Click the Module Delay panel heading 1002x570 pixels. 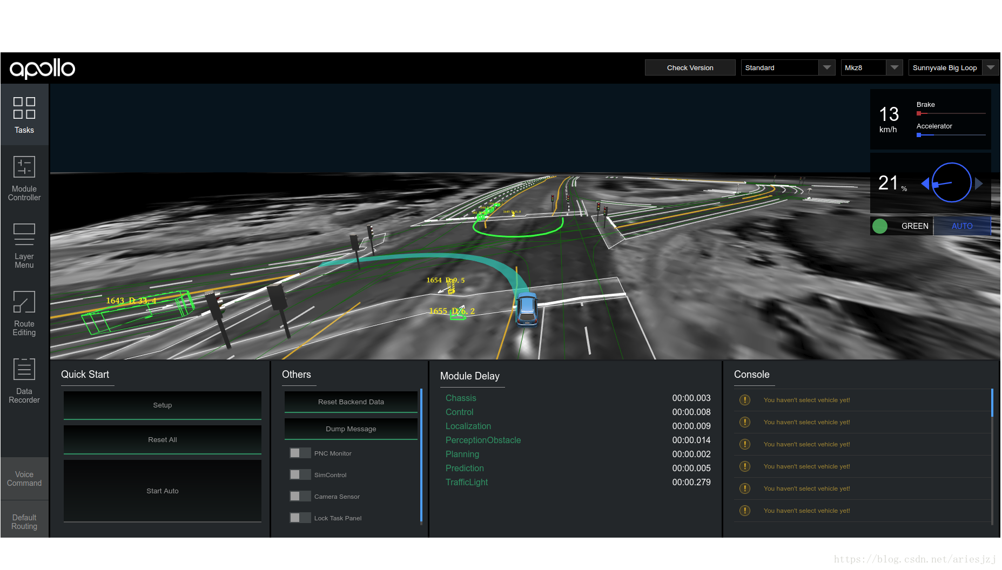click(x=470, y=376)
